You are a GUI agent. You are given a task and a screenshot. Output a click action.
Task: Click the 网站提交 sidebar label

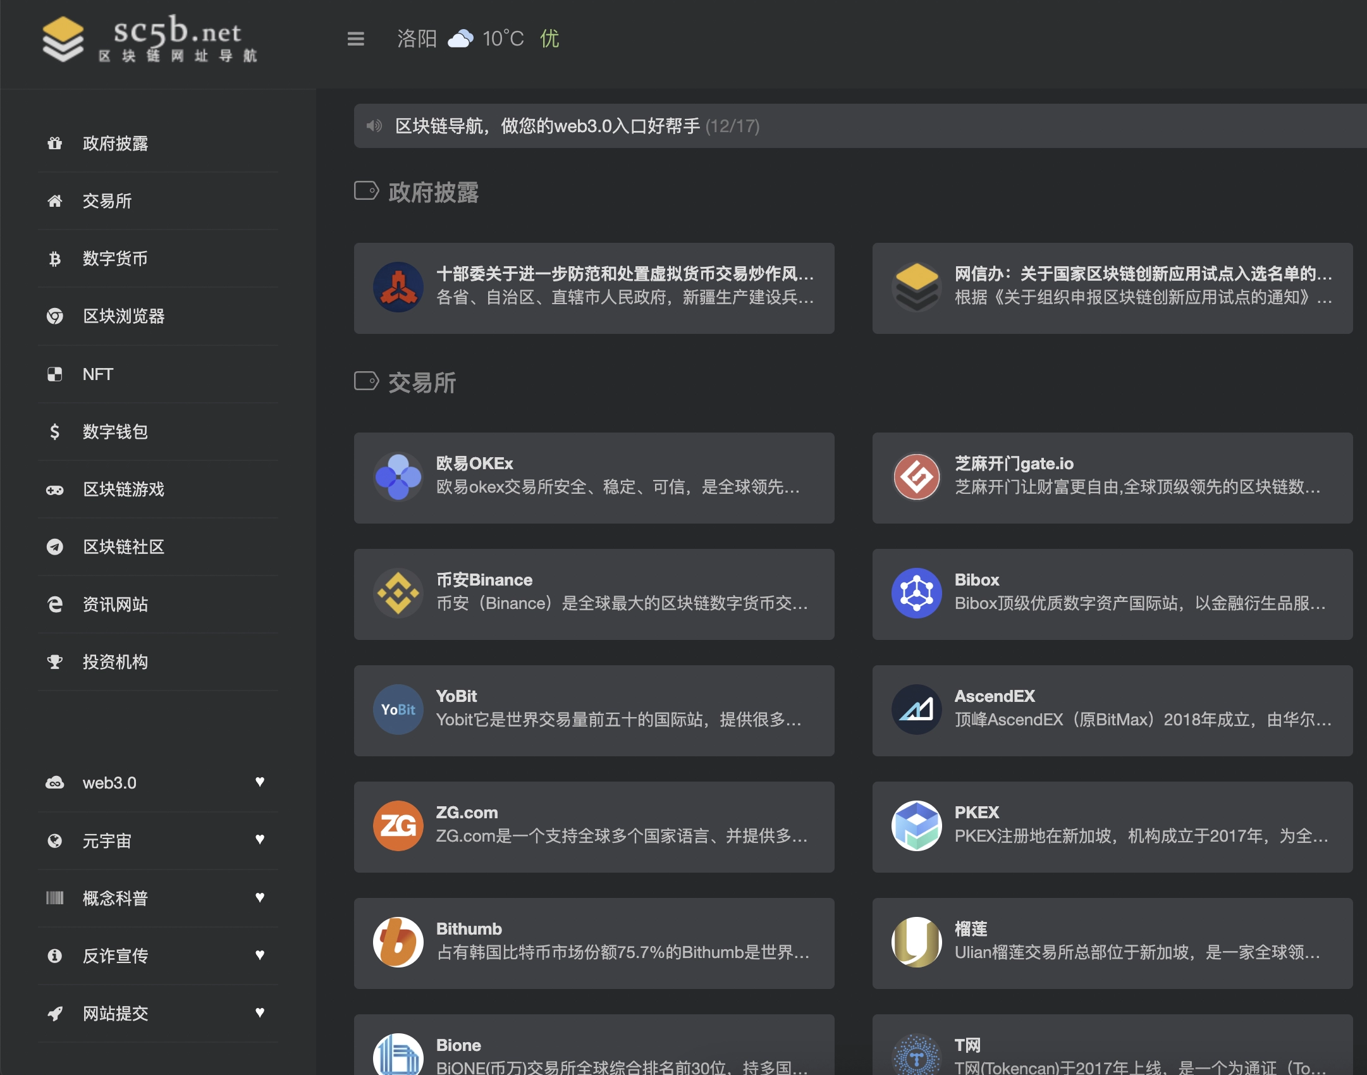pos(115,1013)
